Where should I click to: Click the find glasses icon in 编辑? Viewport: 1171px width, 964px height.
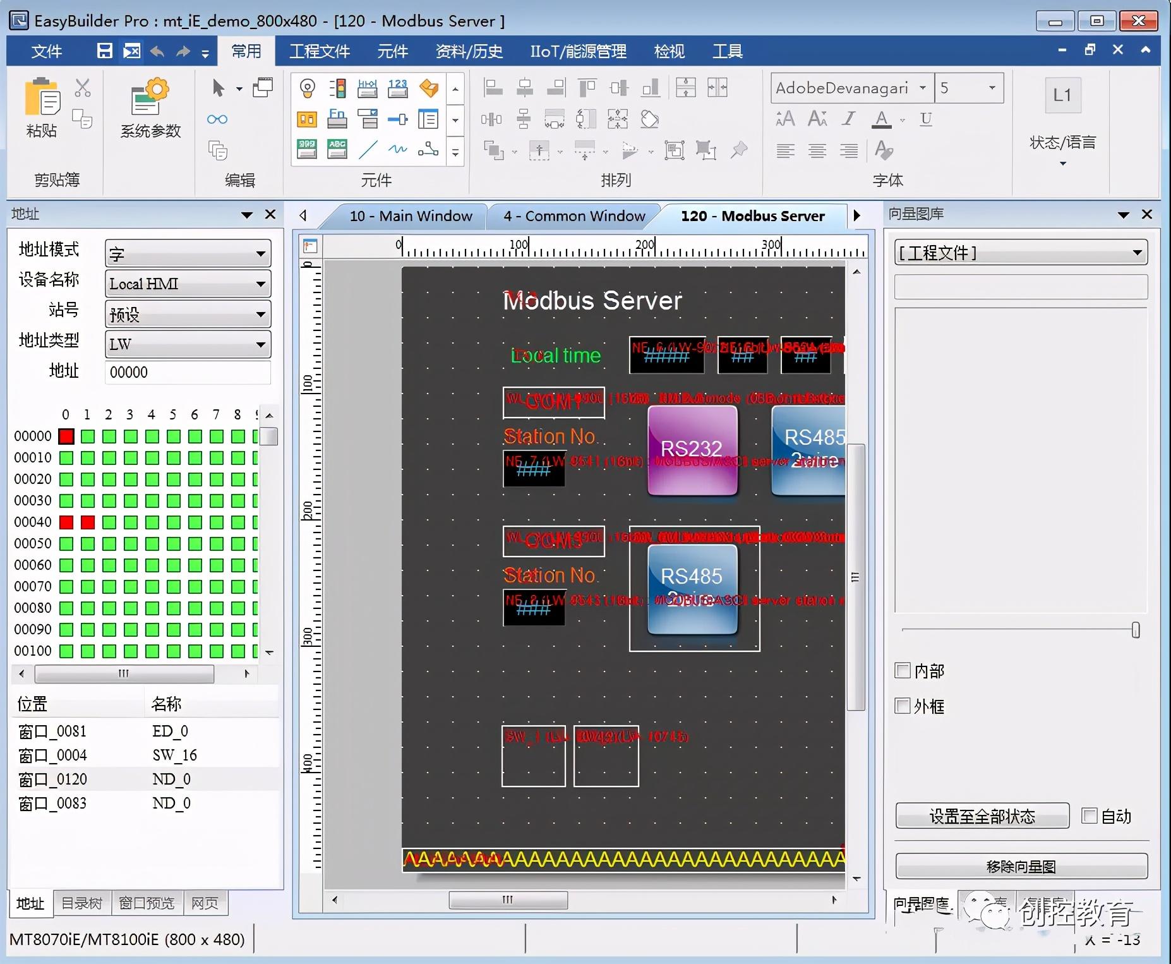pos(217,119)
